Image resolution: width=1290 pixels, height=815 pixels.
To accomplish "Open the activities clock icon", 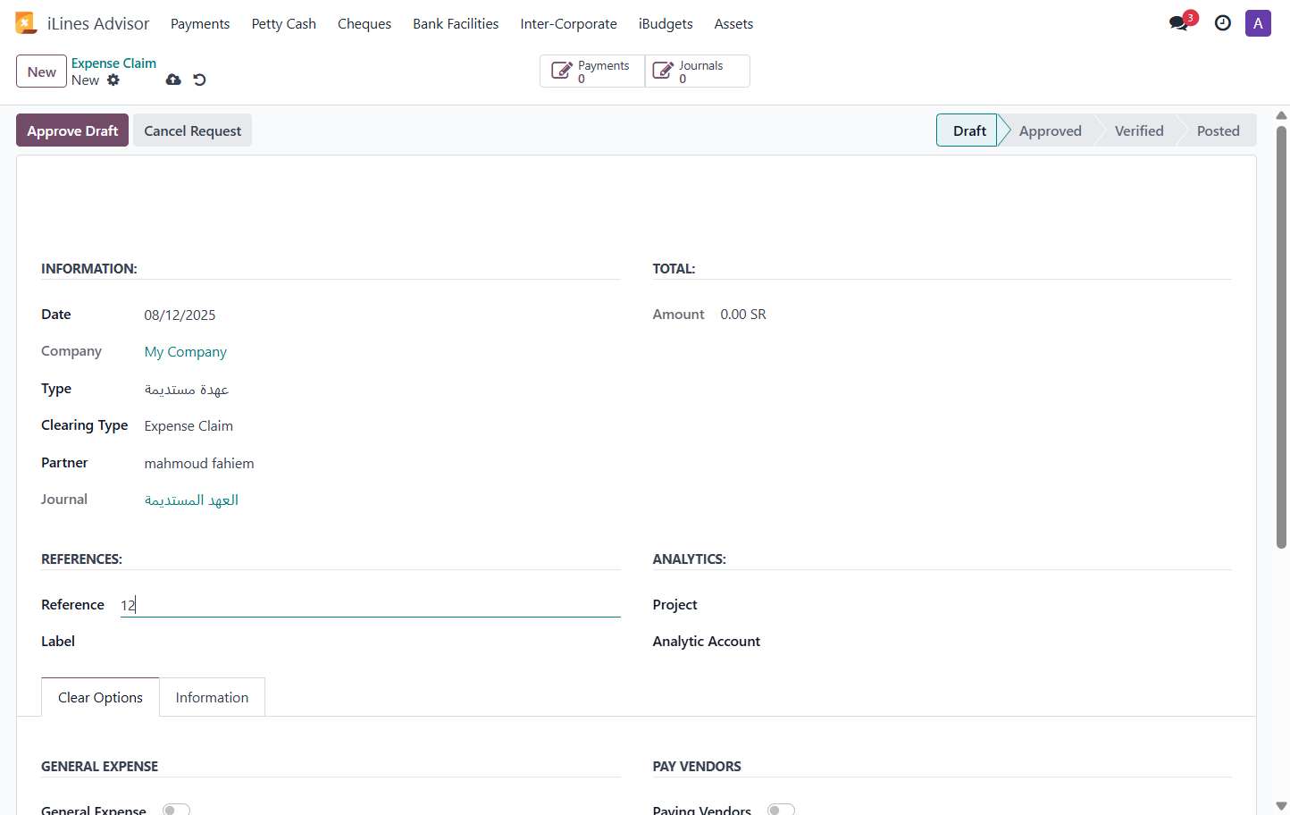I will click(x=1223, y=23).
